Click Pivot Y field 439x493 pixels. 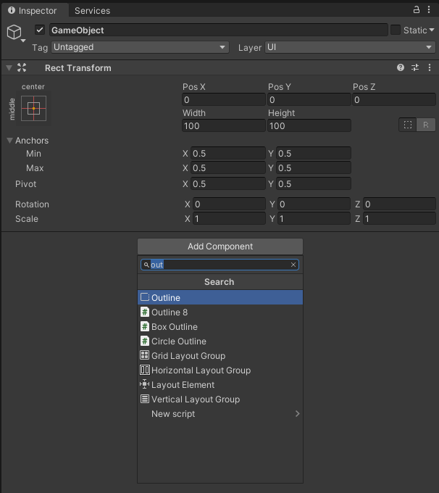(x=314, y=183)
